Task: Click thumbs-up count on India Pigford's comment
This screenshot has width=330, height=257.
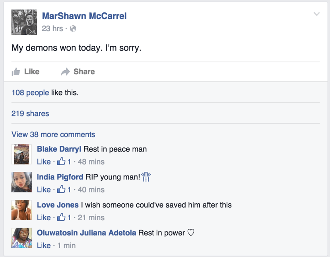Action: (x=64, y=190)
